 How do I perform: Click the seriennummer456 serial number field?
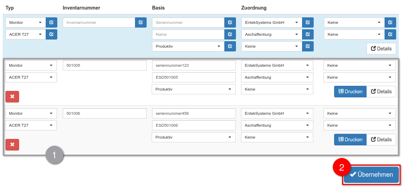[194, 113]
